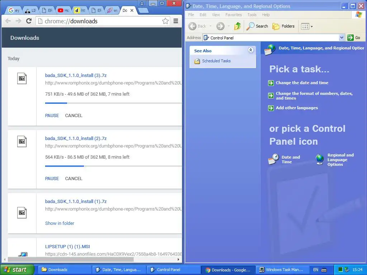Open the Date and Time icon

click(284, 159)
